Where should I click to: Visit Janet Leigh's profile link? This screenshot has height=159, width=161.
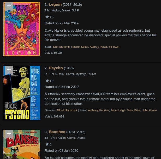click(118, 110)
